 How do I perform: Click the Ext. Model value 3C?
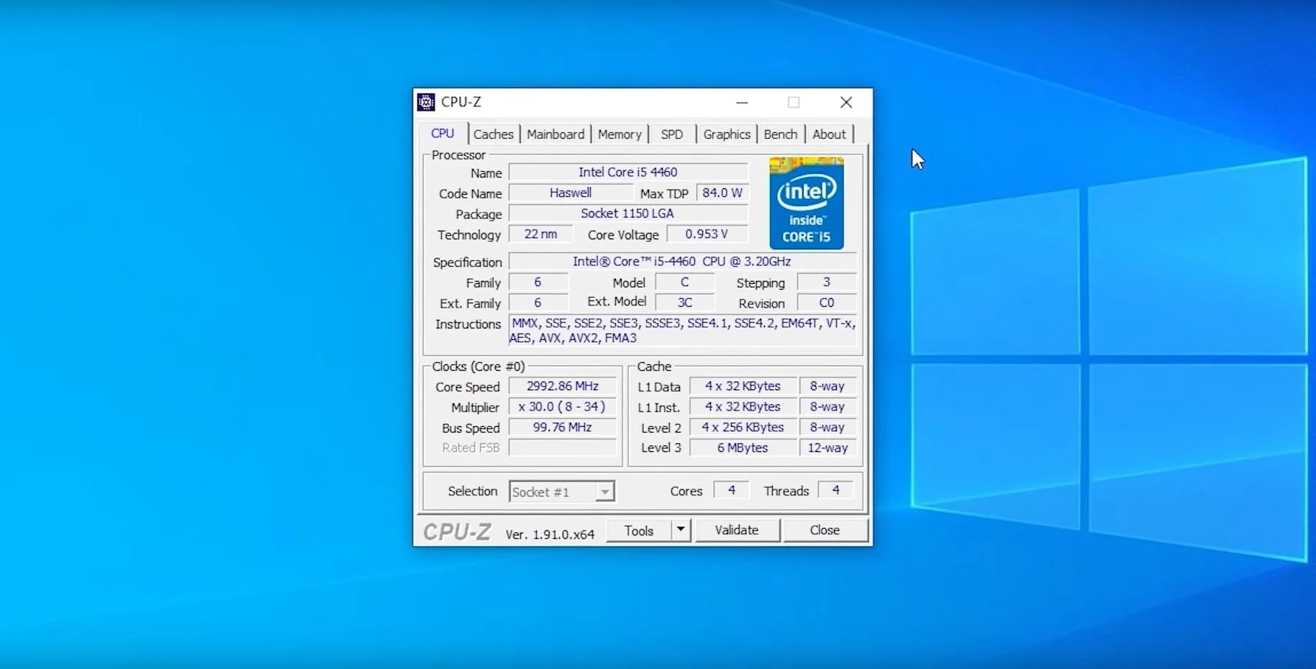tap(685, 303)
